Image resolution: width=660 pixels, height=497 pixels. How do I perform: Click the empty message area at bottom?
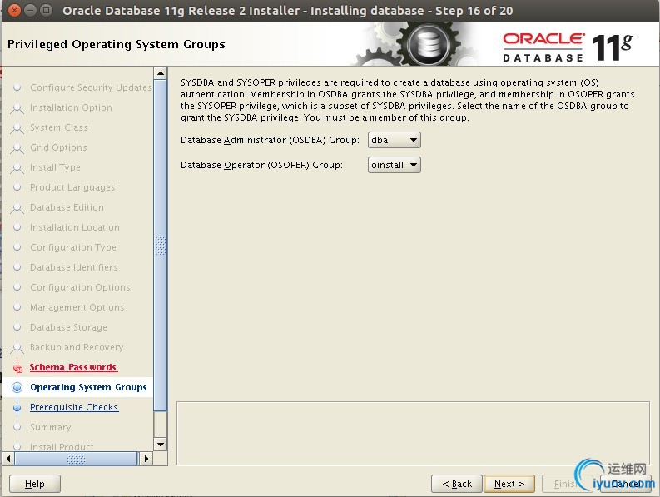413,434
